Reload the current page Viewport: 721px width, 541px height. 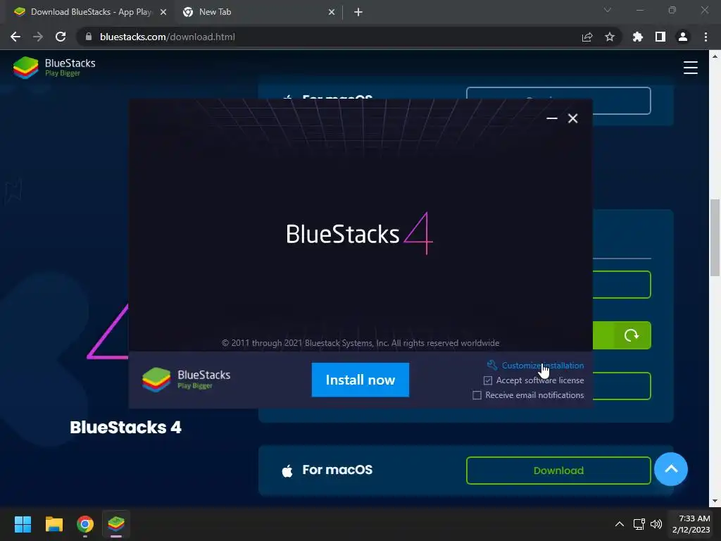61,37
